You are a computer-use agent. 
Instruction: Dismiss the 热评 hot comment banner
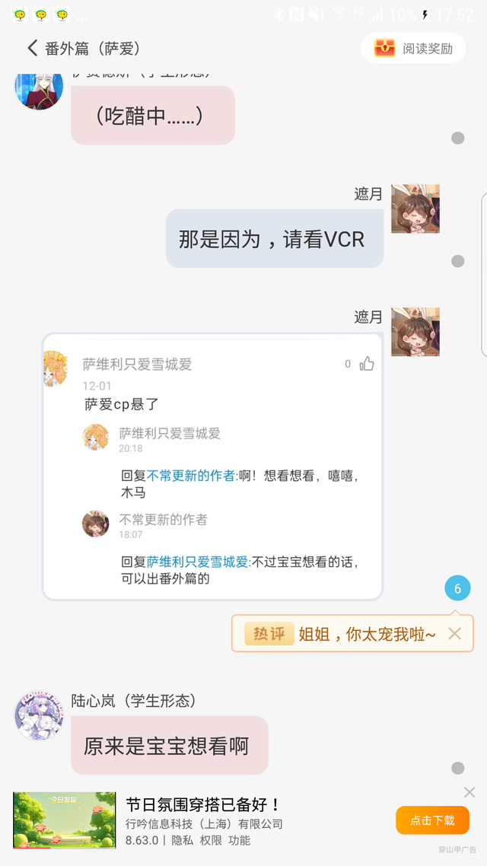coord(454,633)
